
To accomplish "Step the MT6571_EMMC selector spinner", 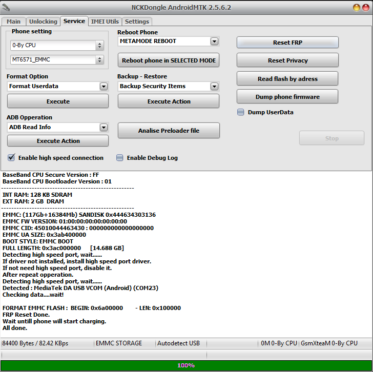I will (x=99, y=59).
